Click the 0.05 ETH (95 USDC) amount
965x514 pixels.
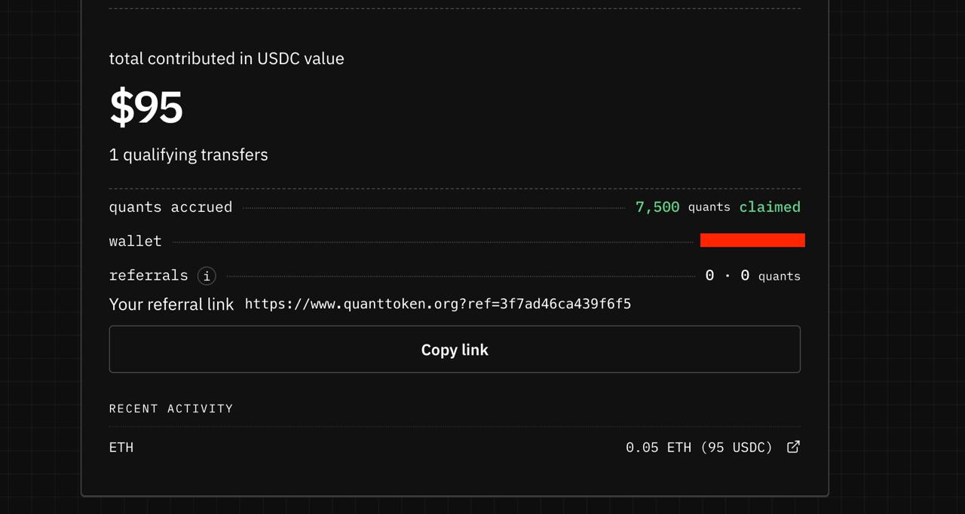699,447
